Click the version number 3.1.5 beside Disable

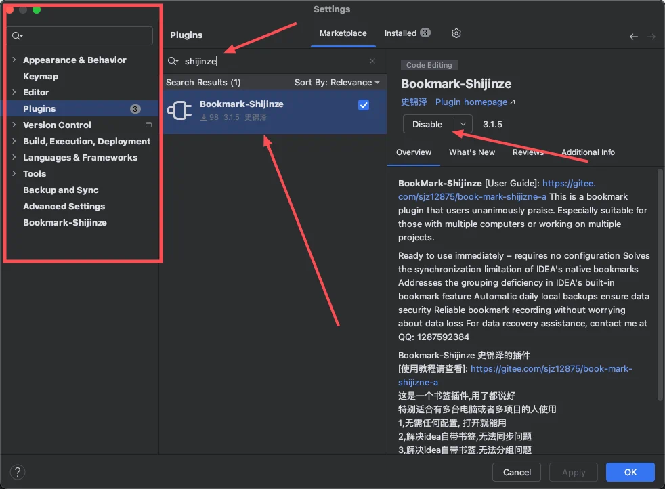point(492,124)
